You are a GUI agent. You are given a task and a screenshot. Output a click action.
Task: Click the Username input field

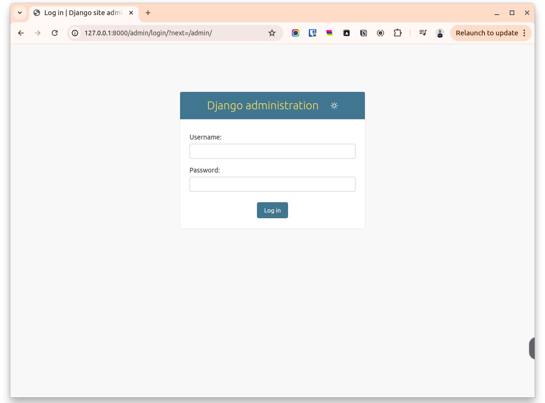click(272, 151)
